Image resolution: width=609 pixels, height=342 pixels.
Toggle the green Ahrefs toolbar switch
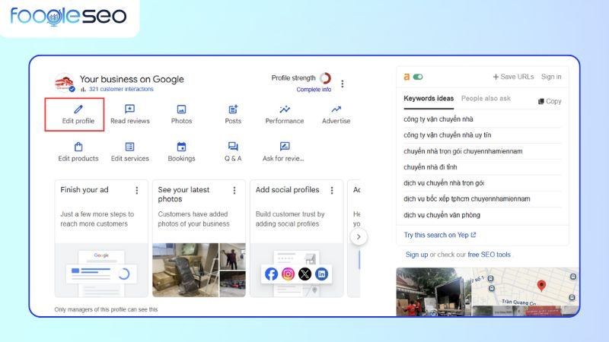(x=418, y=77)
